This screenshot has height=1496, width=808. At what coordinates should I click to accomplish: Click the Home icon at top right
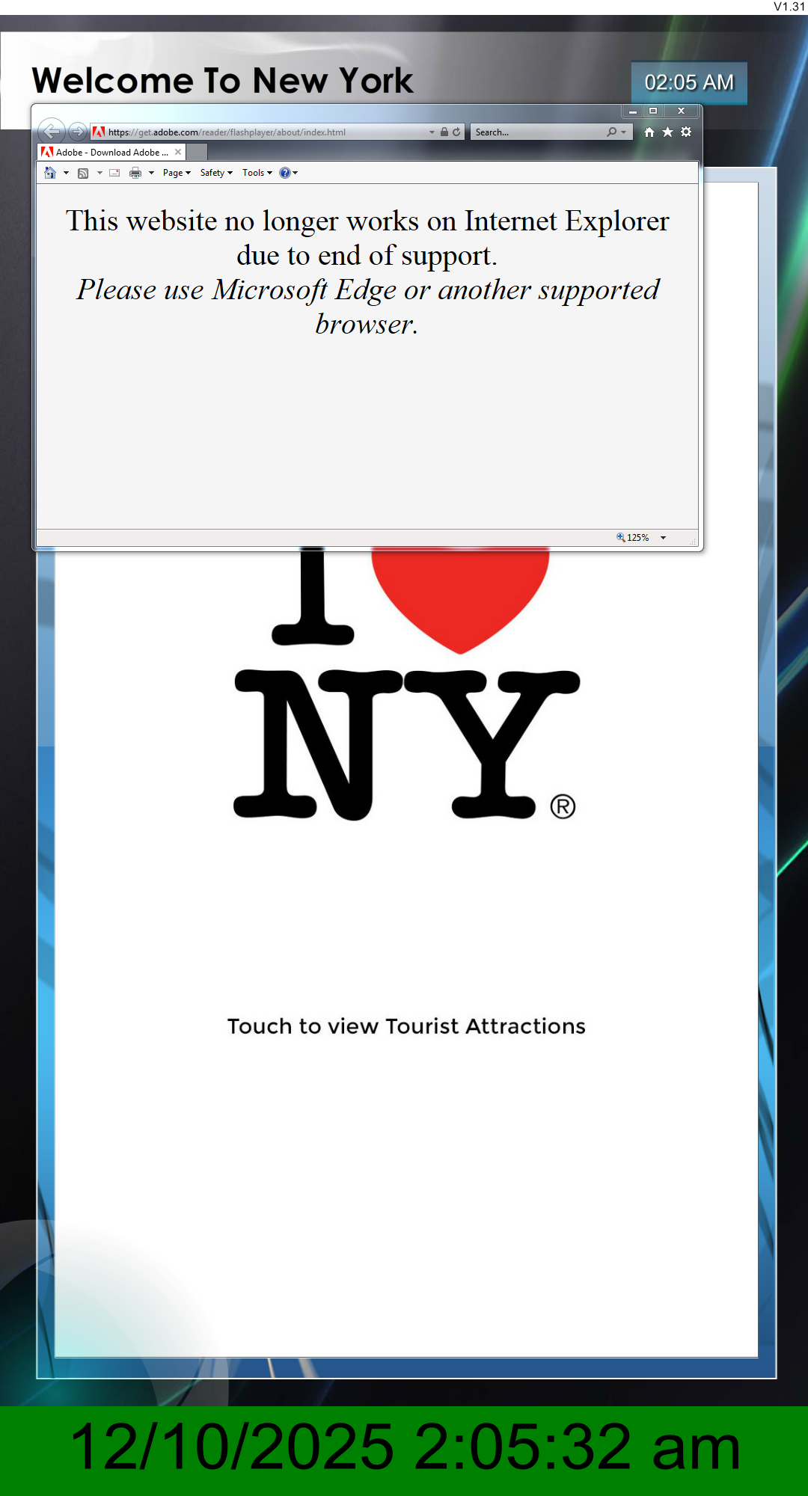click(649, 132)
